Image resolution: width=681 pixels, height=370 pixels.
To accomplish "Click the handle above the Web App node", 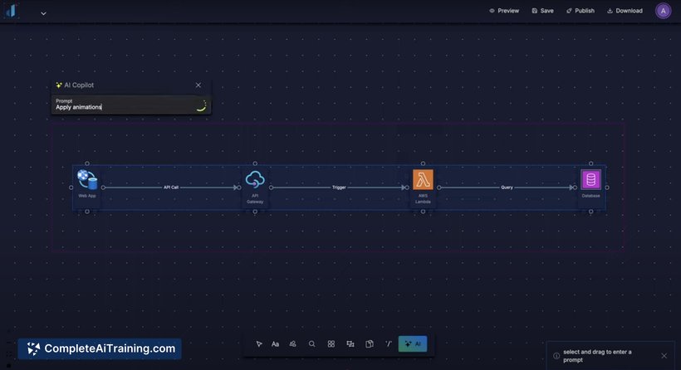I will (87, 163).
